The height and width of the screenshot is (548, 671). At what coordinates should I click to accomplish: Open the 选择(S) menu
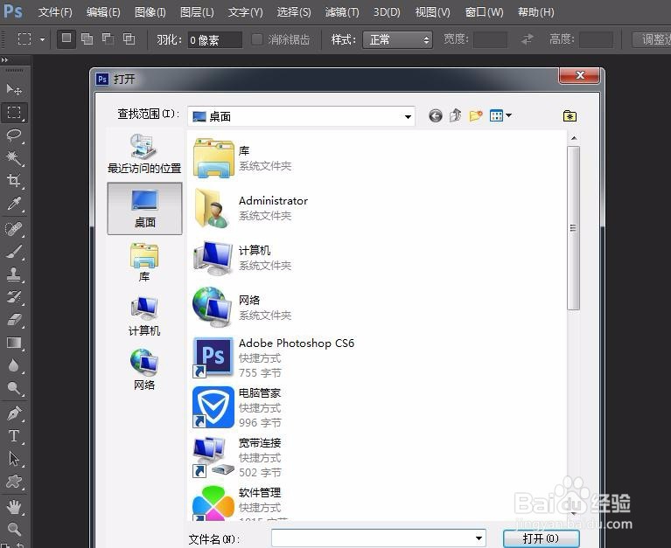click(x=294, y=12)
